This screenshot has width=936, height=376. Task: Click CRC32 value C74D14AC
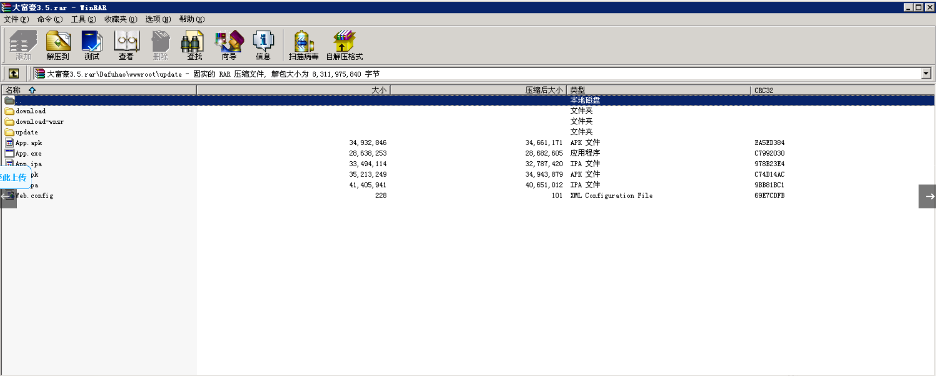pos(769,174)
